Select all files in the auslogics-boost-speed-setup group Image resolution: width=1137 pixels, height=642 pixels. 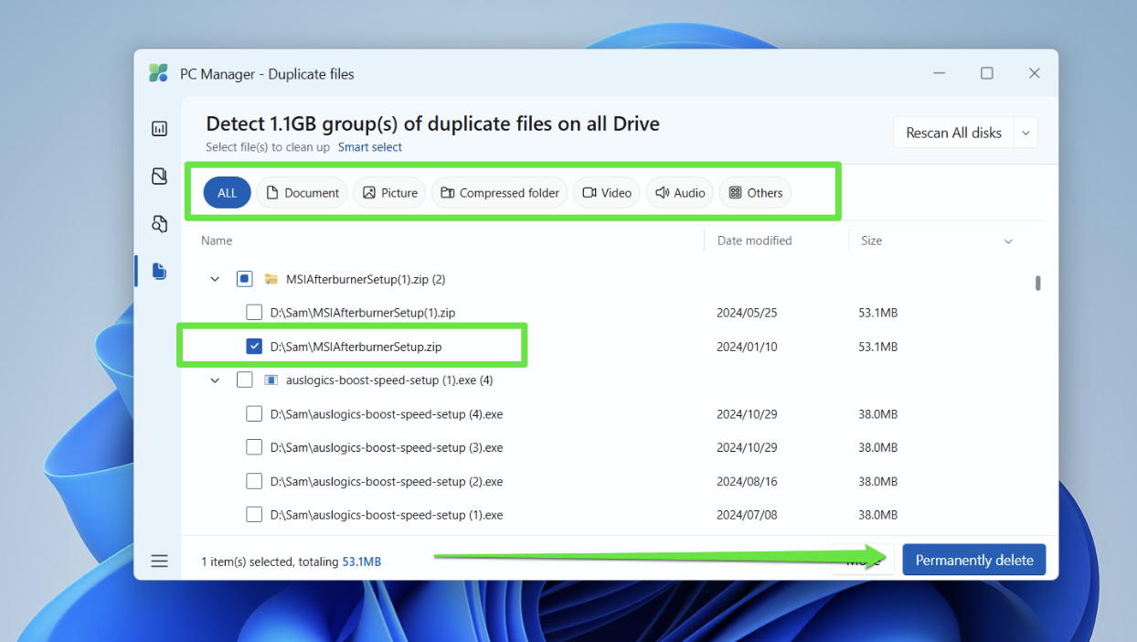tap(244, 380)
